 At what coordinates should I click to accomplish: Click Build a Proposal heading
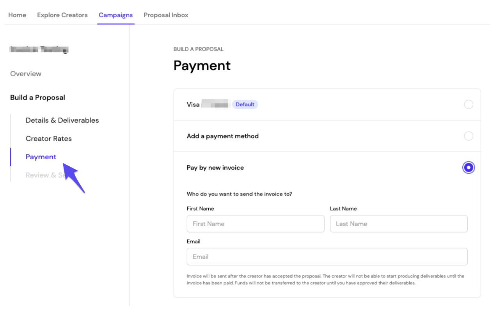(x=37, y=98)
